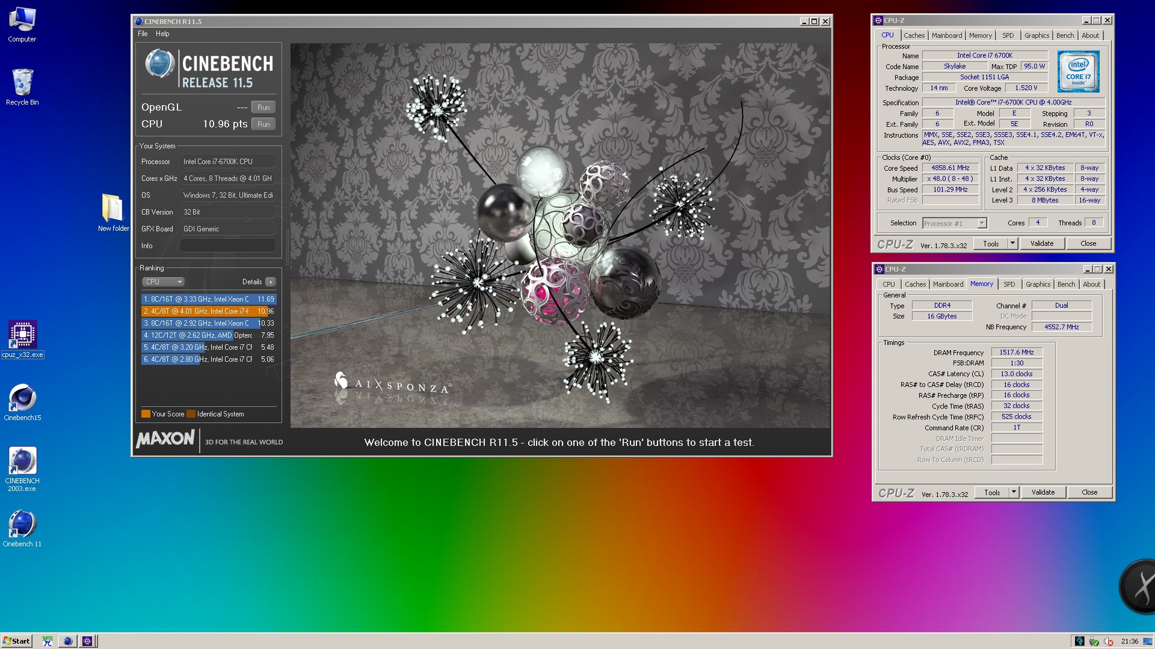Switch to Caches tab in lower CPU-Z
This screenshot has height=649, width=1155.
tap(915, 284)
